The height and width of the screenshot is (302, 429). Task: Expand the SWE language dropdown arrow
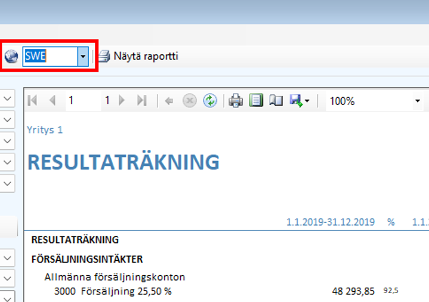pyautogui.click(x=83, y=57)
